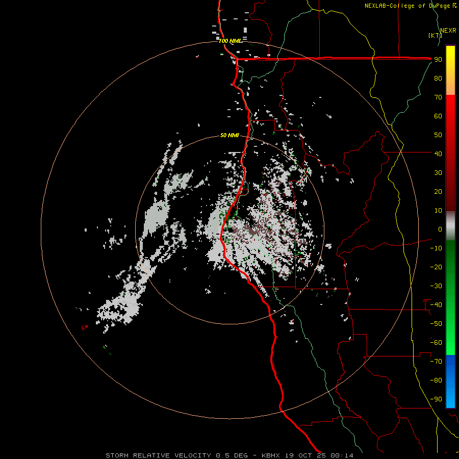Click the -60 value on velocity scale
Viewport: 459px width, 459px height.
(x=436, y=343)
